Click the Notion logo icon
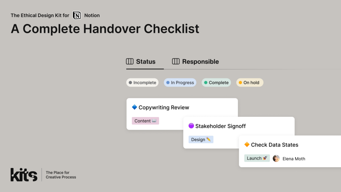 pos(77,15)
